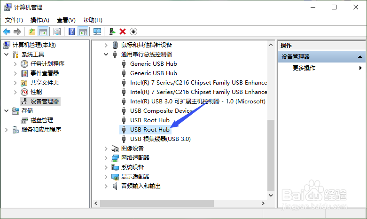Toggle the Show/Hide Action Pane icon
This screenshot has width=367, height=219.
[83, 31]
